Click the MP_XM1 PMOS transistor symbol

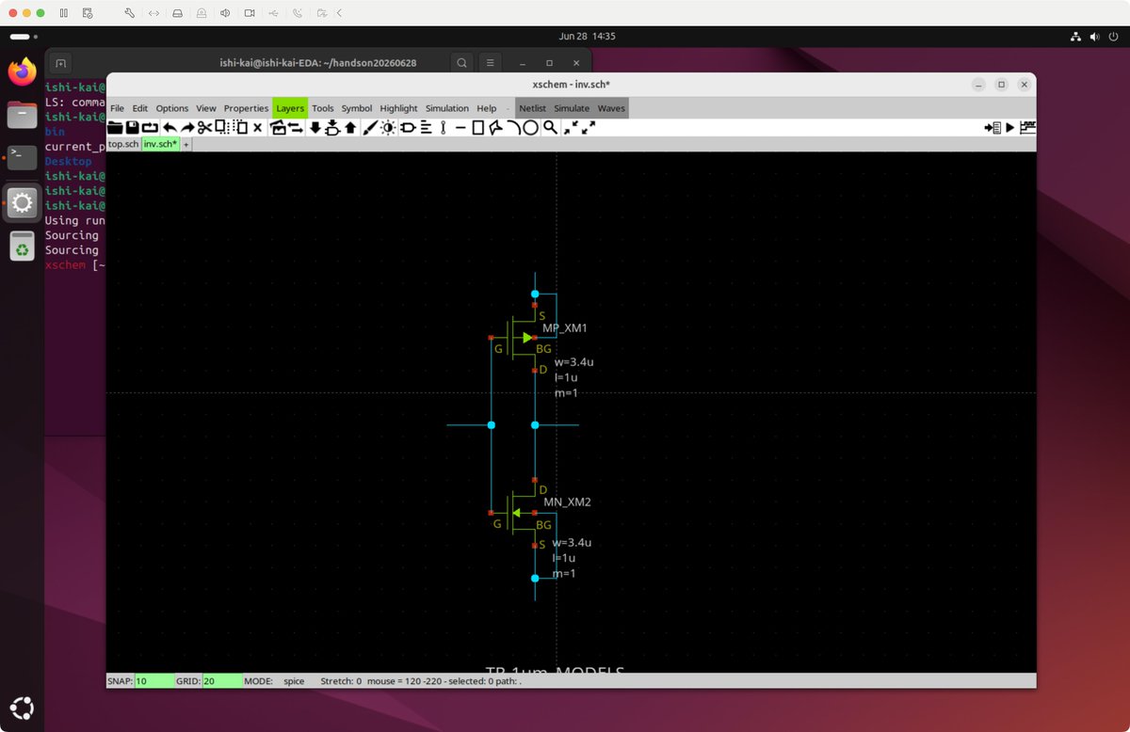tap(516, 337)
